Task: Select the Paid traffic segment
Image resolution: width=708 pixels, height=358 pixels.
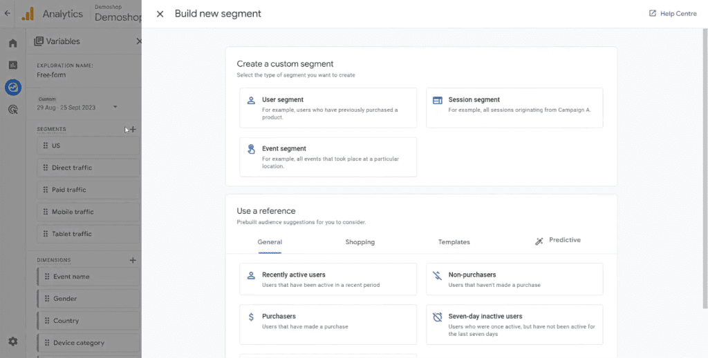Action: 88,190
